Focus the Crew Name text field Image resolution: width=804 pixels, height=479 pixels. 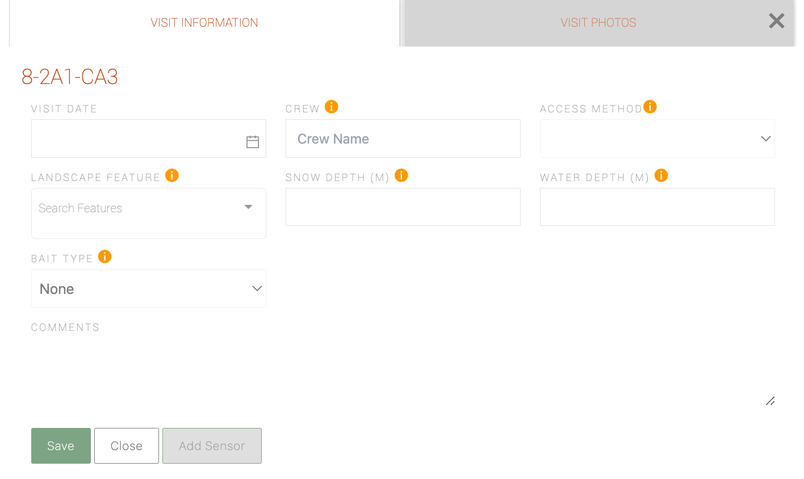pos(403,138)
